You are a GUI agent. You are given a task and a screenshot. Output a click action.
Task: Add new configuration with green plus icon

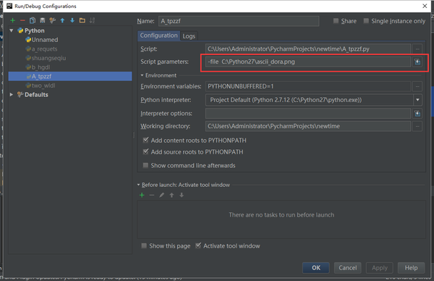coord(12,20)
